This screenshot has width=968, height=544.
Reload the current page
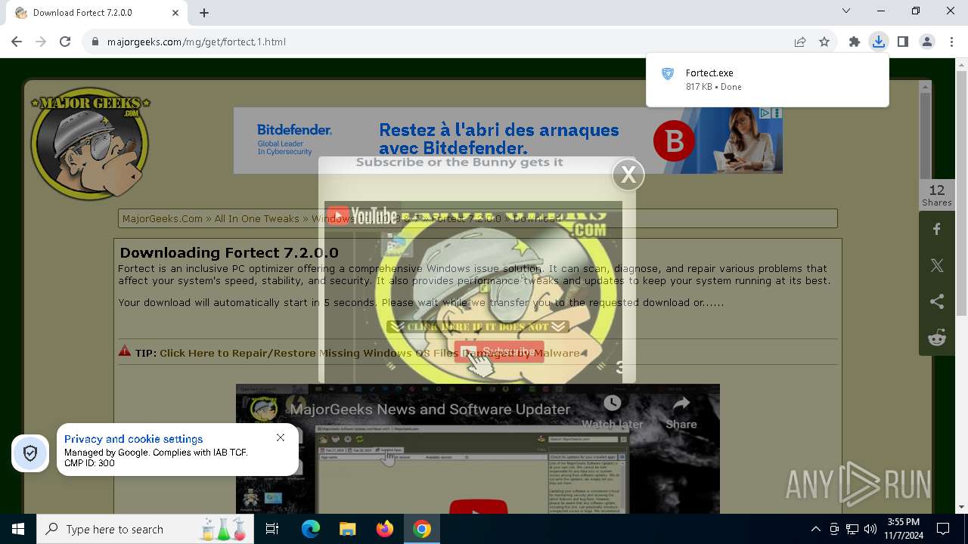(x=65, y=42)
